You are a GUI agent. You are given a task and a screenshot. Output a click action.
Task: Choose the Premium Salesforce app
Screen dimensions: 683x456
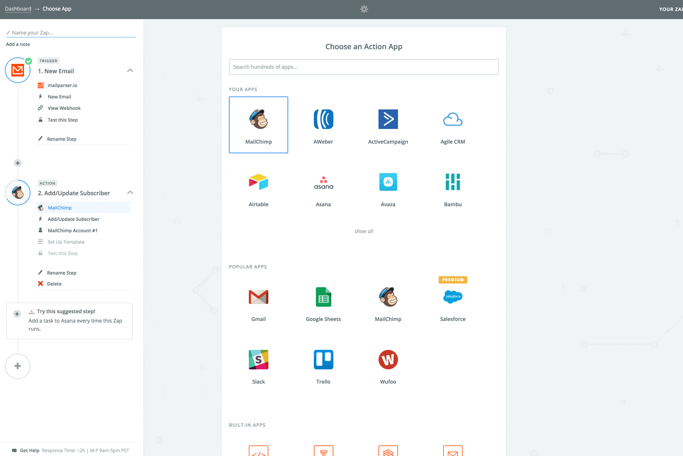(452, 297)
